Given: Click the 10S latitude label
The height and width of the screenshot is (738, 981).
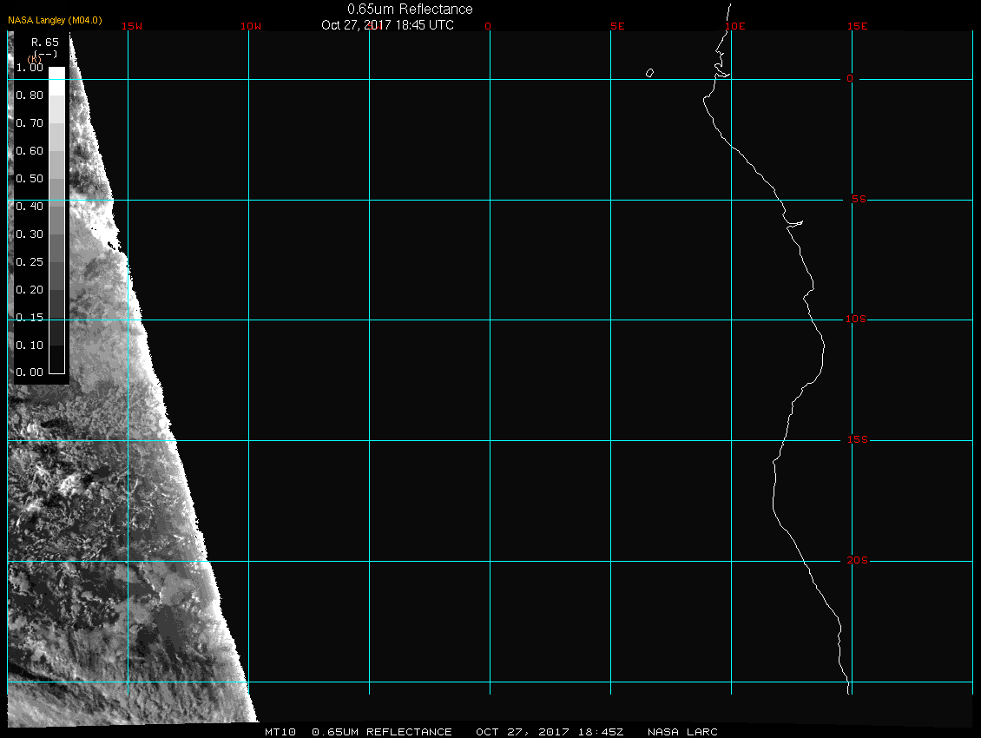Looking at the screenshot, I should click(856, 320).
